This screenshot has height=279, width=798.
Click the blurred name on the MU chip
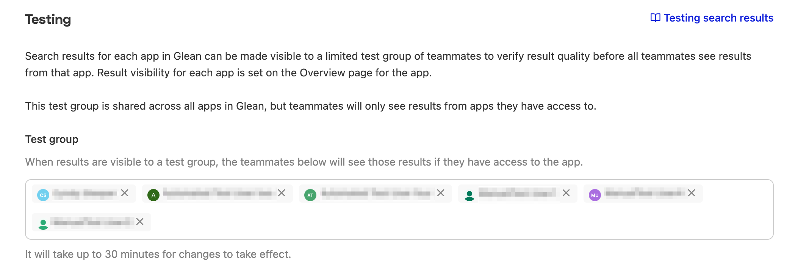[644, 194]
